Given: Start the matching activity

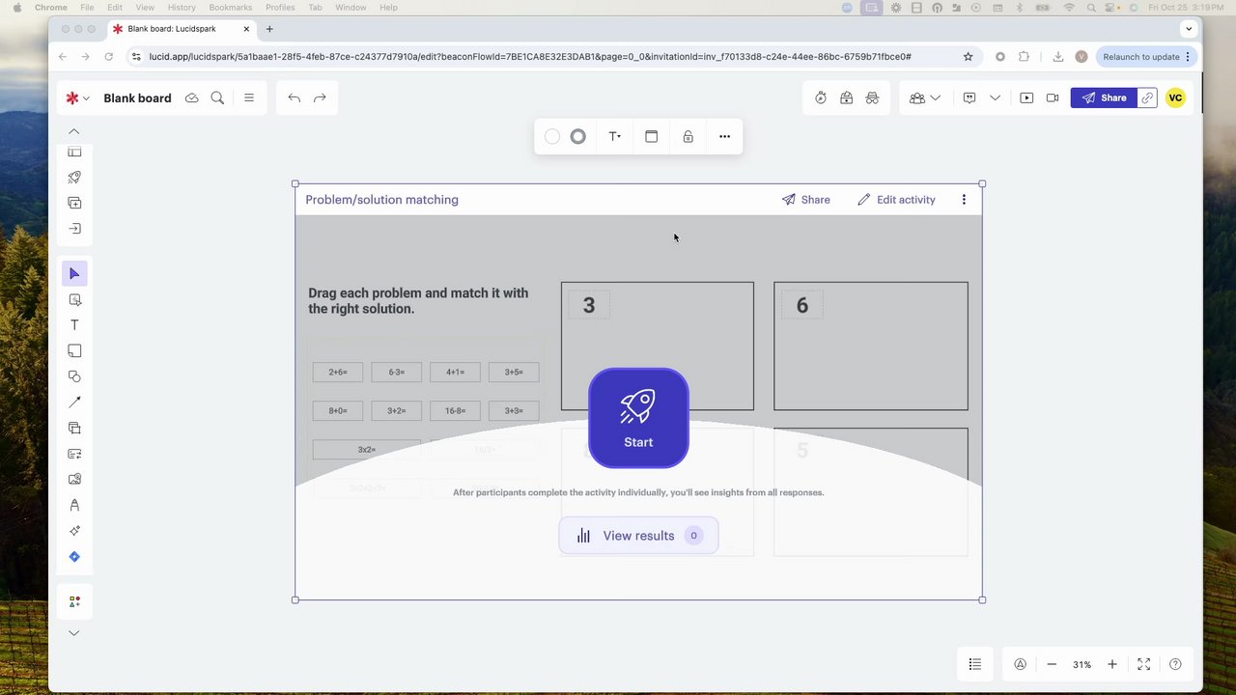Looking at the screenshot, I should [638, 418].
